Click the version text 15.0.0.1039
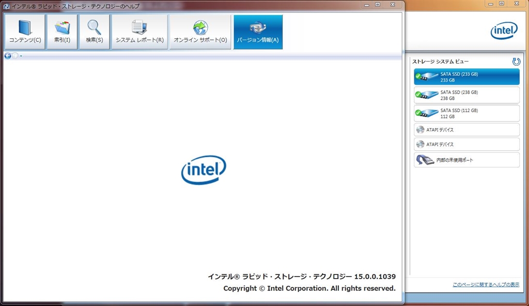 (375, 276)
